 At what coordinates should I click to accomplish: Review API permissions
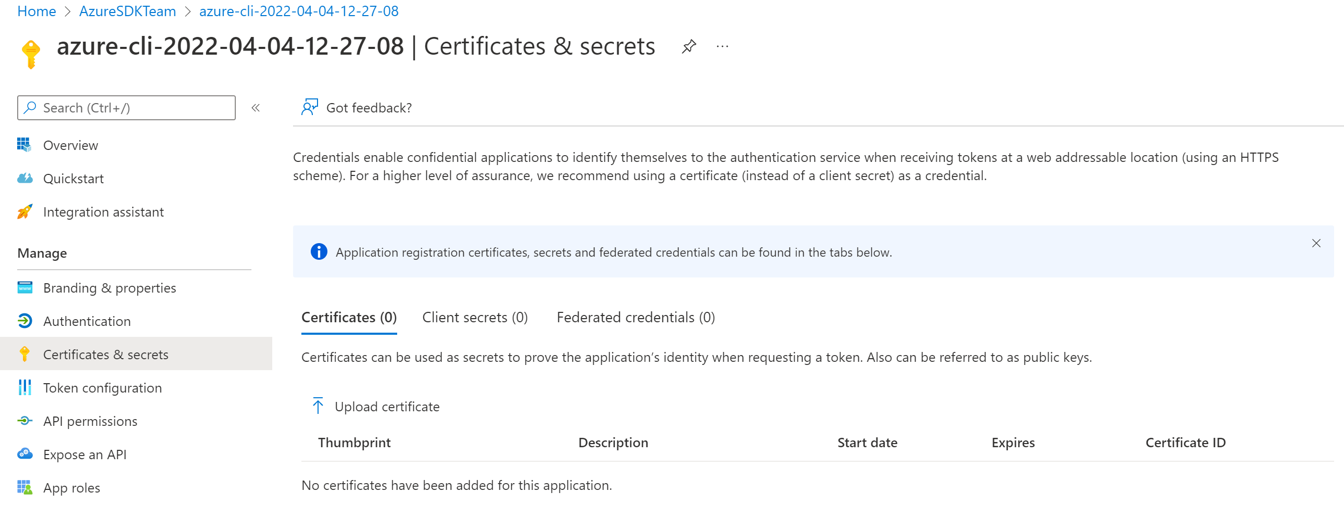coord(90,421)
